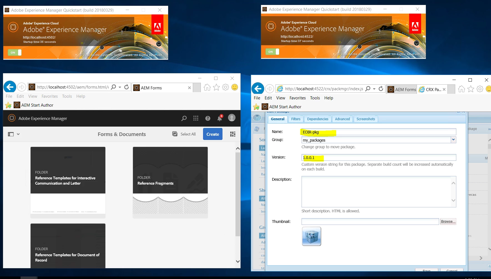This screenshot has width=491, height=279.
Task: Open View menu in right browser
Action: [281, 98]
